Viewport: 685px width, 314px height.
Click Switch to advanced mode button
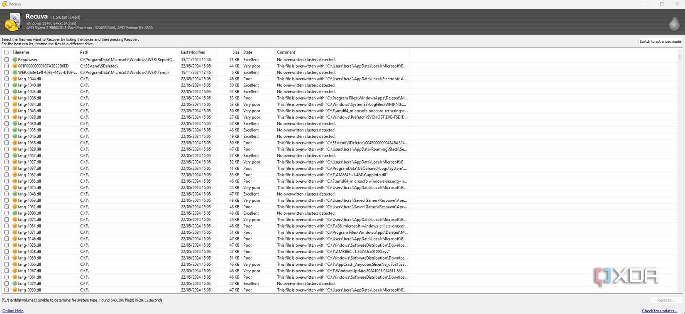pos(660,42)
